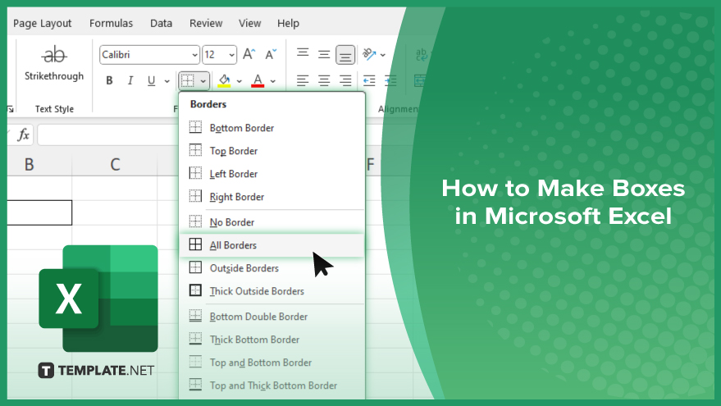Select highlighted Bottom Align icon
Image resolution: width=721 pixels, height=406 pixels.
point(345,55)
